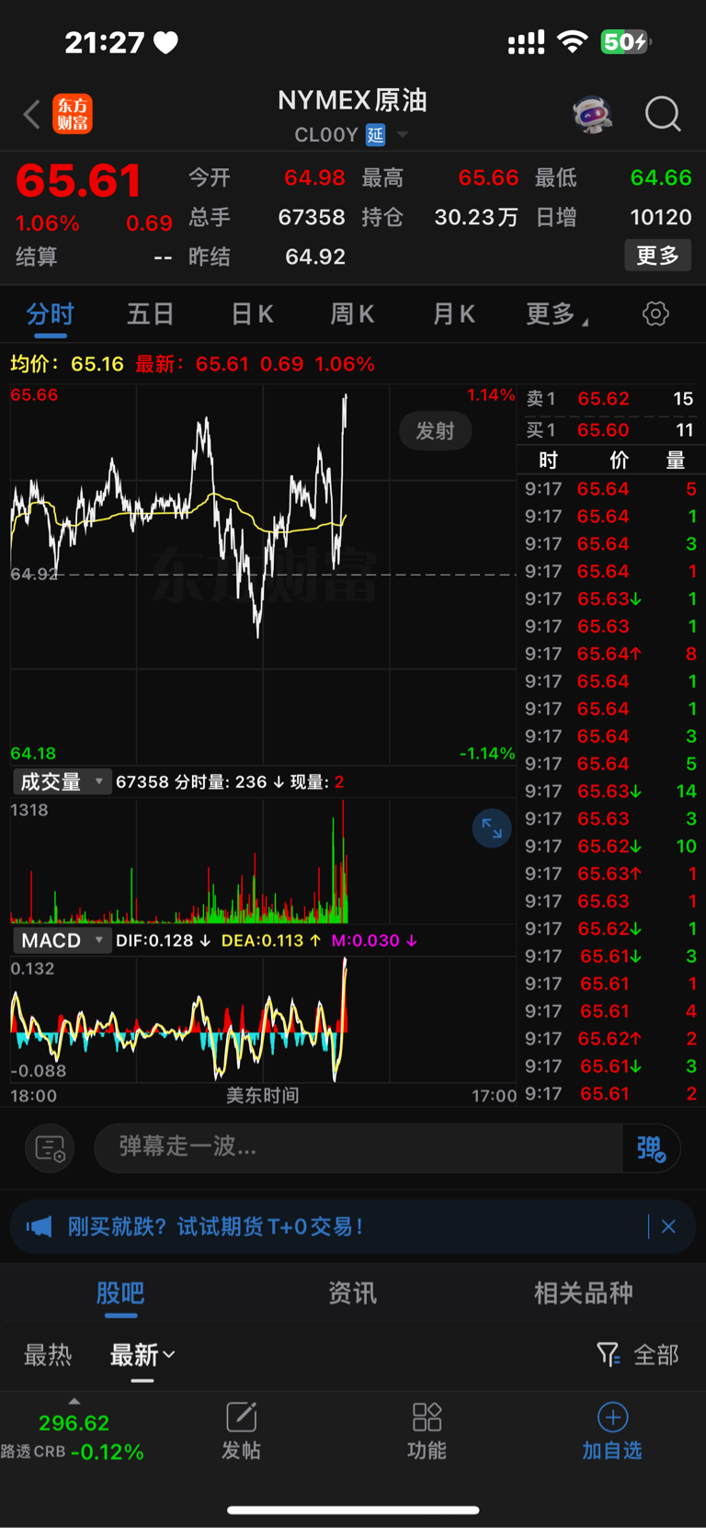Viewport: 706px width, 1528px height.
Task: Switch to 日K chart tab
Action: 252,314
